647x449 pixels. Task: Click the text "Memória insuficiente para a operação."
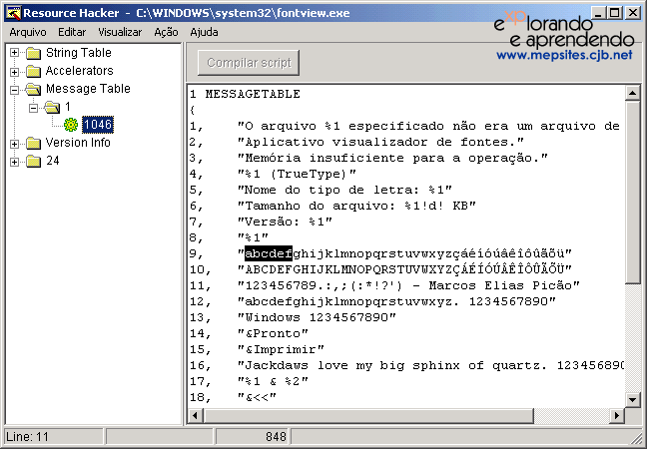tap(392, 158)
